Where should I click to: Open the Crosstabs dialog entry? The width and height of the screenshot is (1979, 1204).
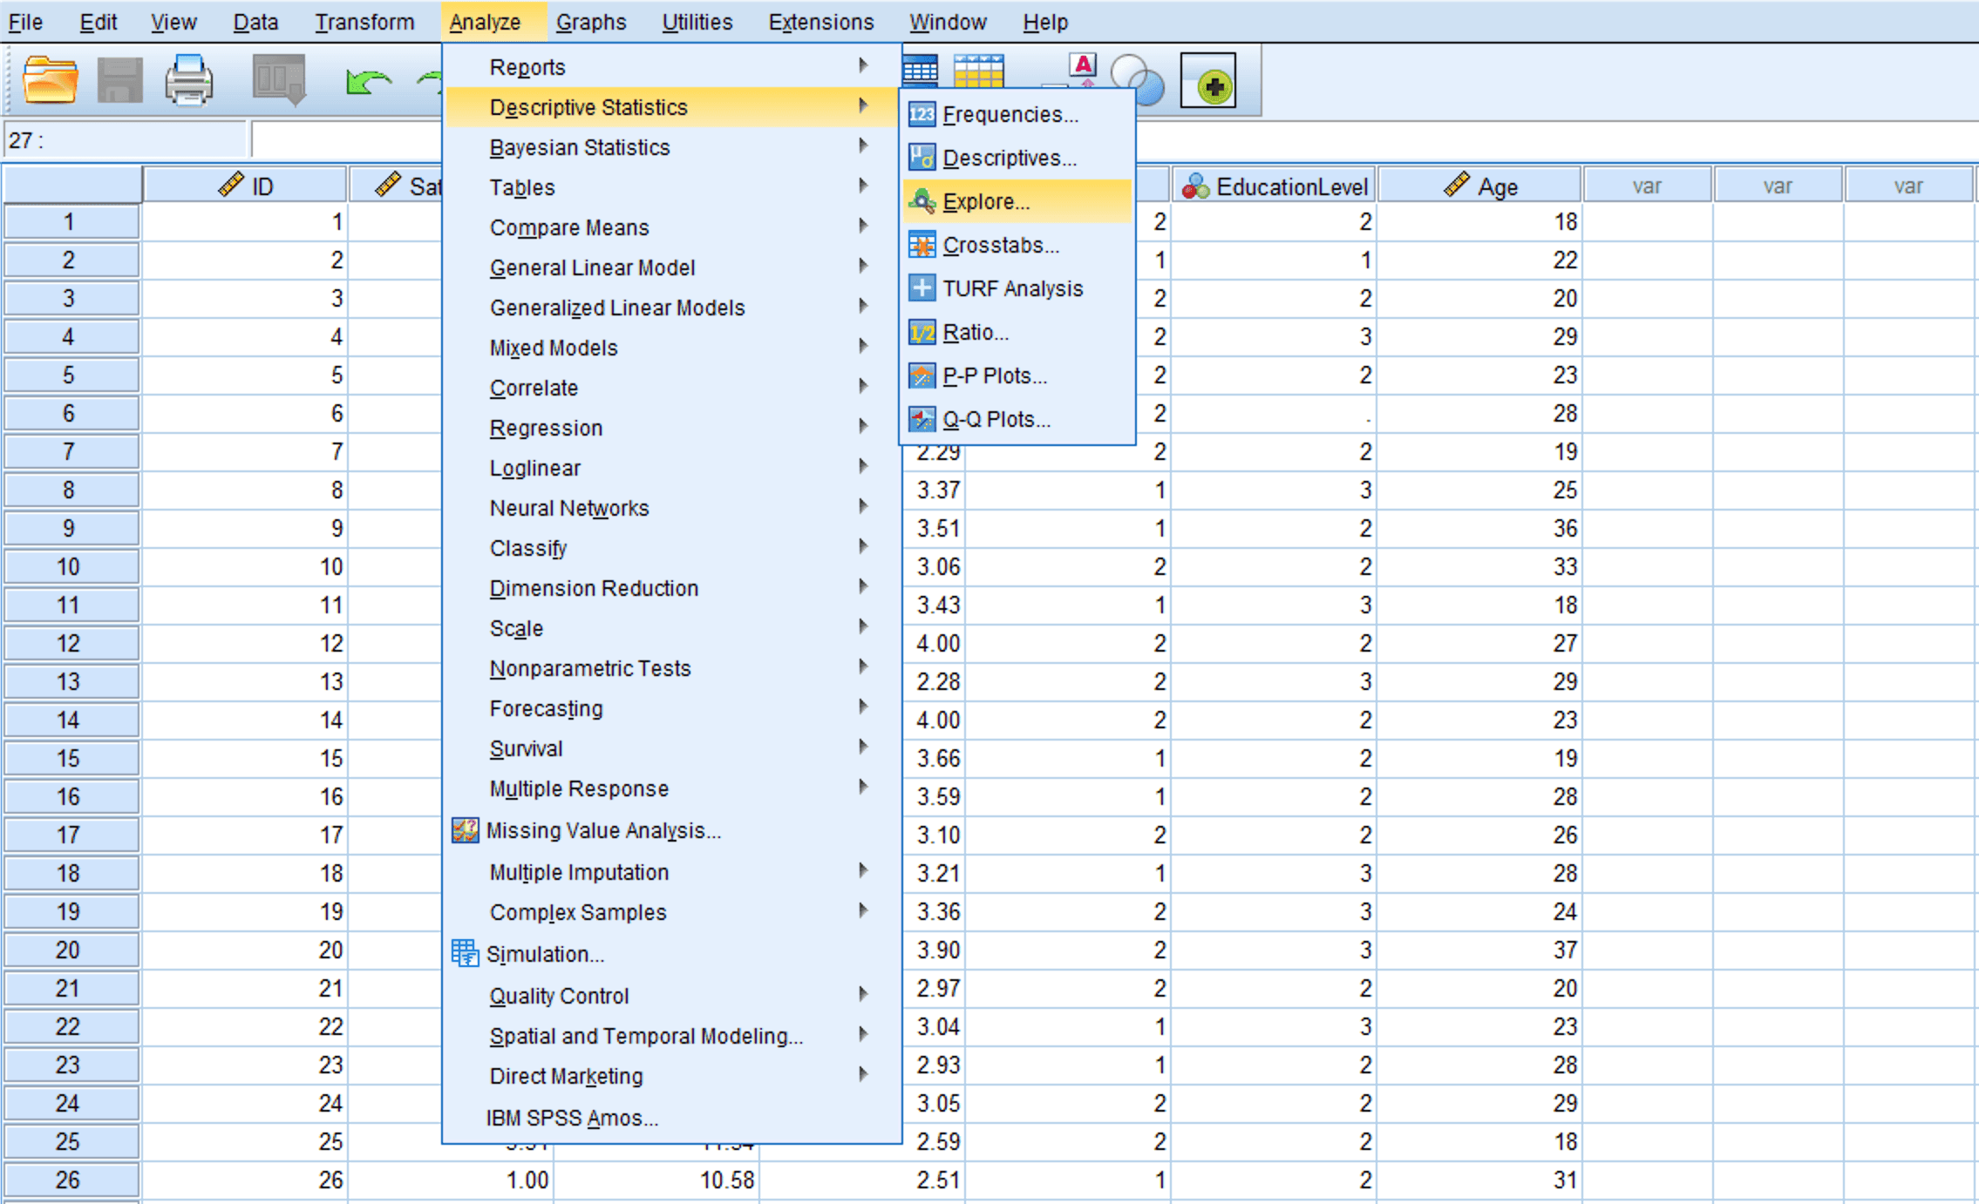coord(1000,245)
